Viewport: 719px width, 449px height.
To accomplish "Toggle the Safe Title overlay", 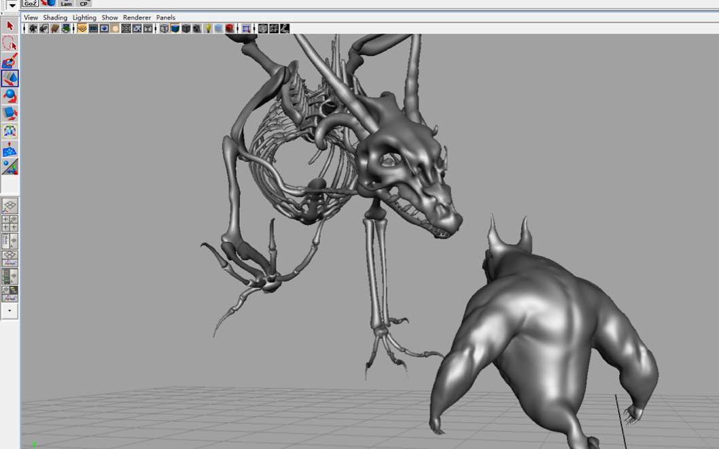I will [148, 29].
